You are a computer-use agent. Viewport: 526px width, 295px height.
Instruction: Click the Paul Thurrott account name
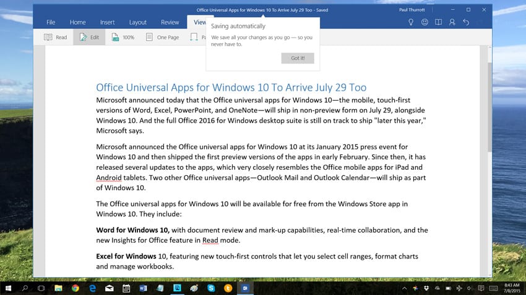412,10
